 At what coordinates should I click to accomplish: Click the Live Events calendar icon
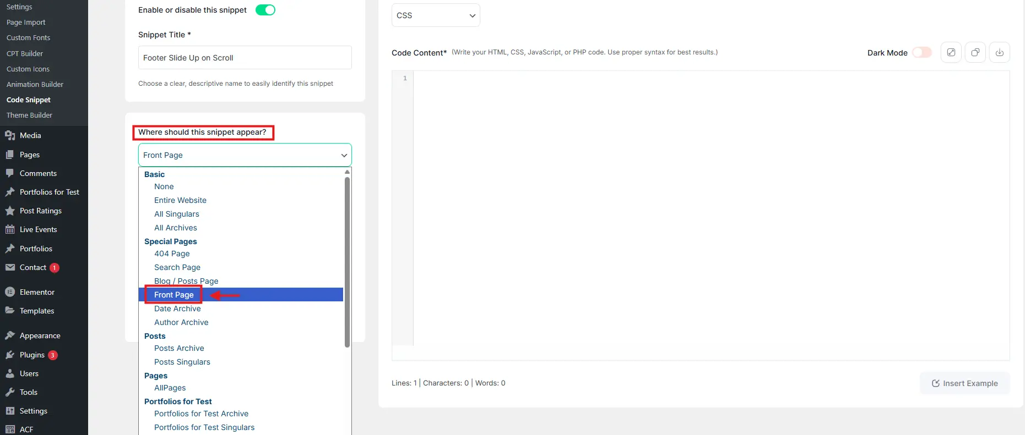click(x=10, y=229)
